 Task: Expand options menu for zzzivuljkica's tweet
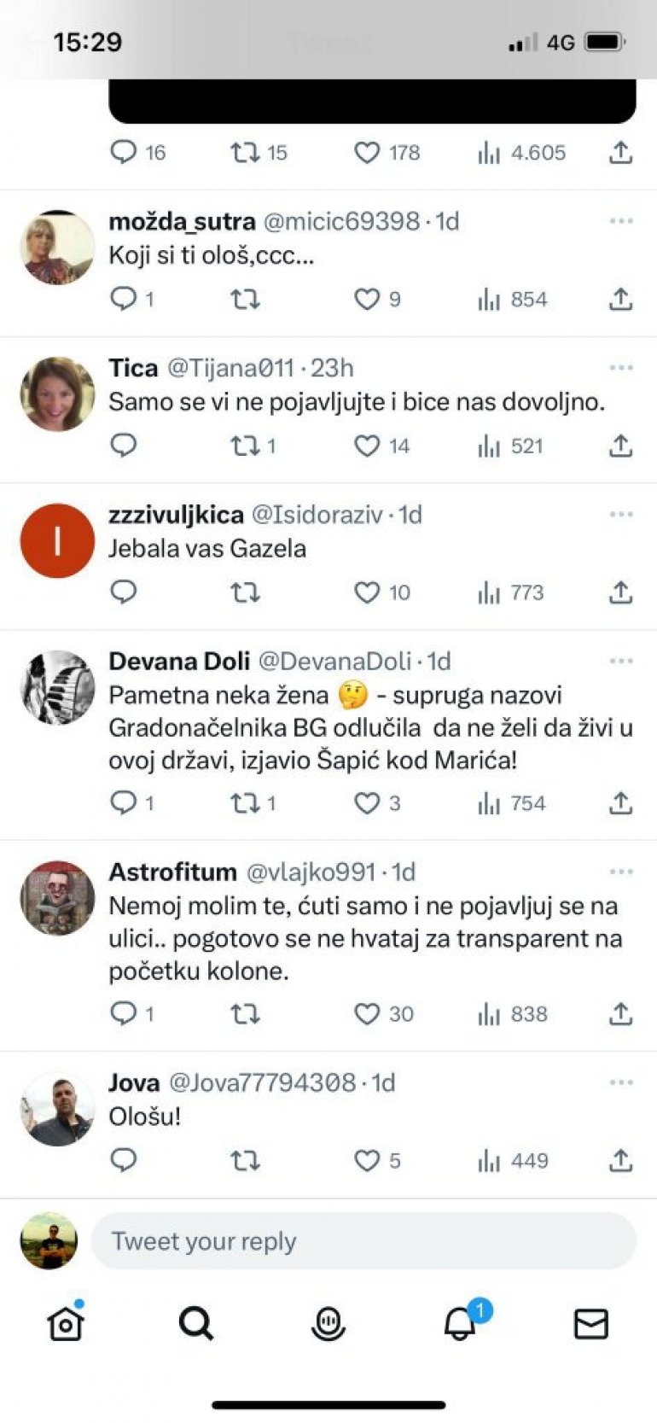click(x=621, y=515)
